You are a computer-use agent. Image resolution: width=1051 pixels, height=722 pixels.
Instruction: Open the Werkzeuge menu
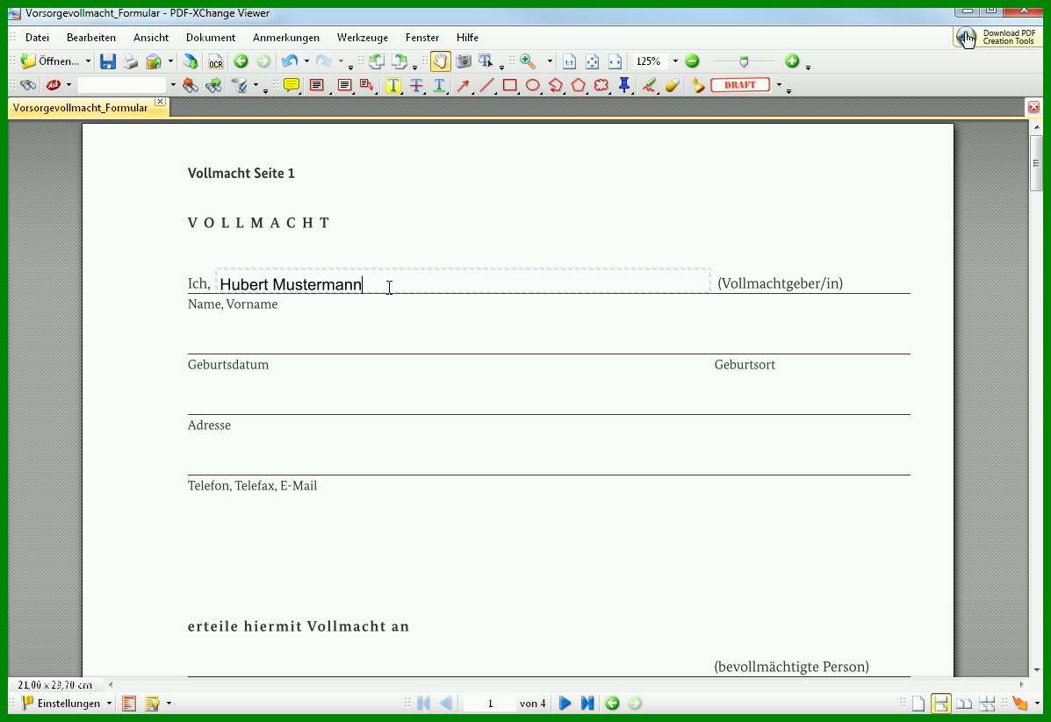tap(362, 38)
